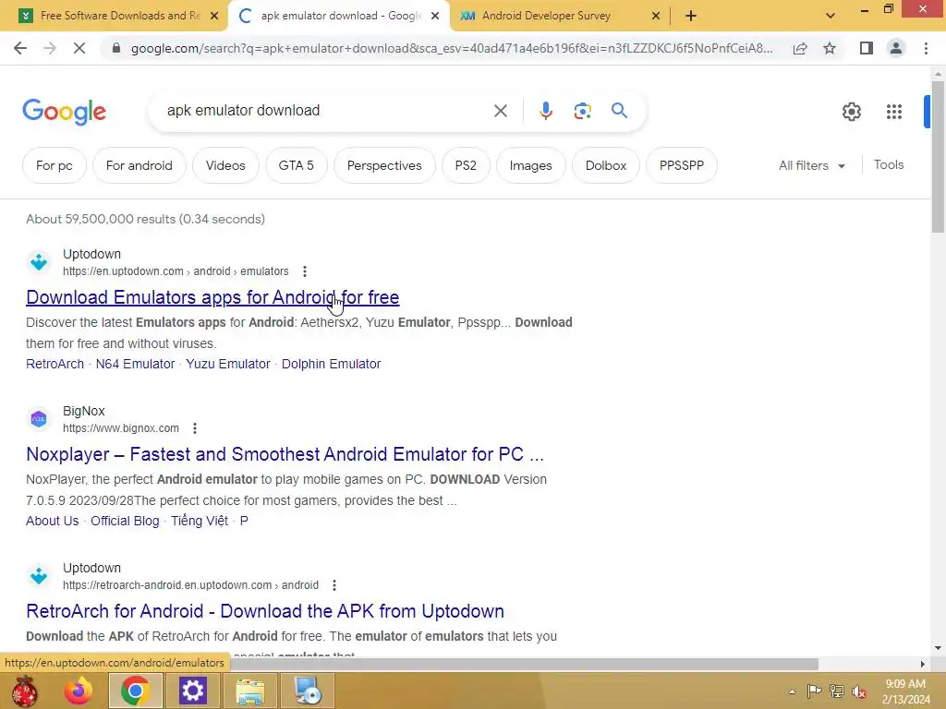Open the RetroArch sitelink
This screenshot has height=709, width=946.
(55, 364)
